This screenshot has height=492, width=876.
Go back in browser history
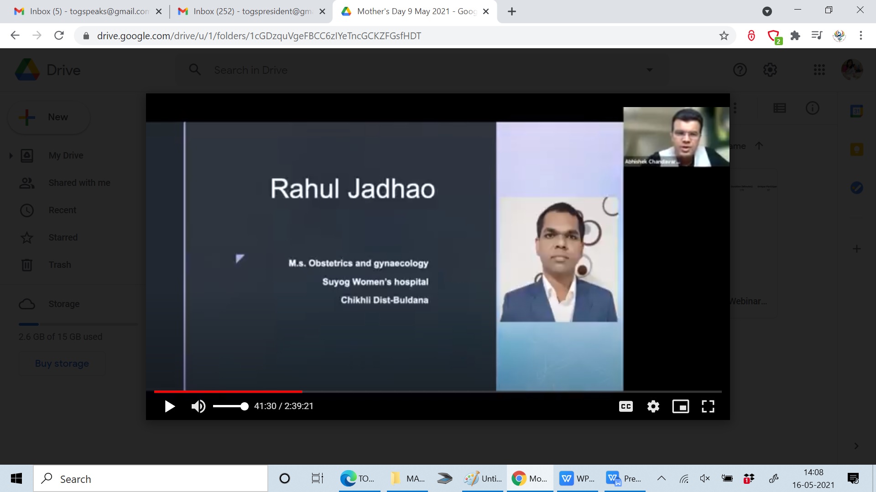click(x=15, y=36)
